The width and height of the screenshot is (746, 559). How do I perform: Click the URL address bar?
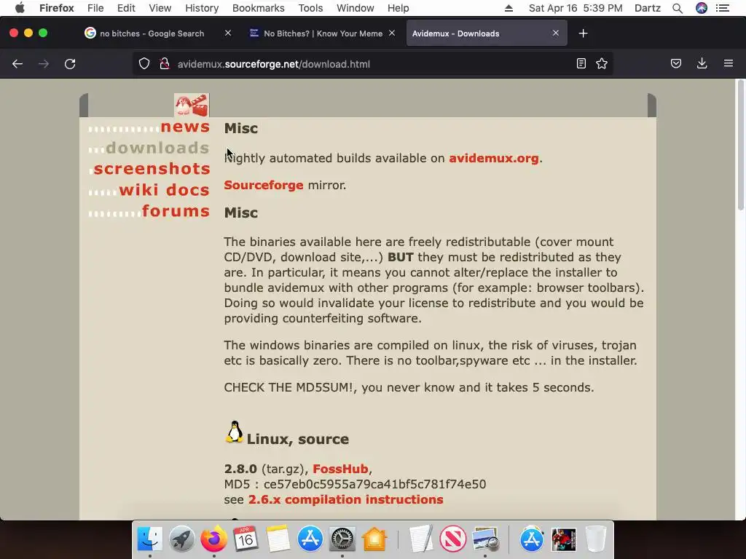[x=371, y=64]
